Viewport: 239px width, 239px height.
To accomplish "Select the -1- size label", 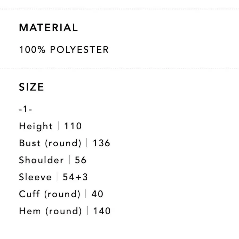I will (25, 109).
